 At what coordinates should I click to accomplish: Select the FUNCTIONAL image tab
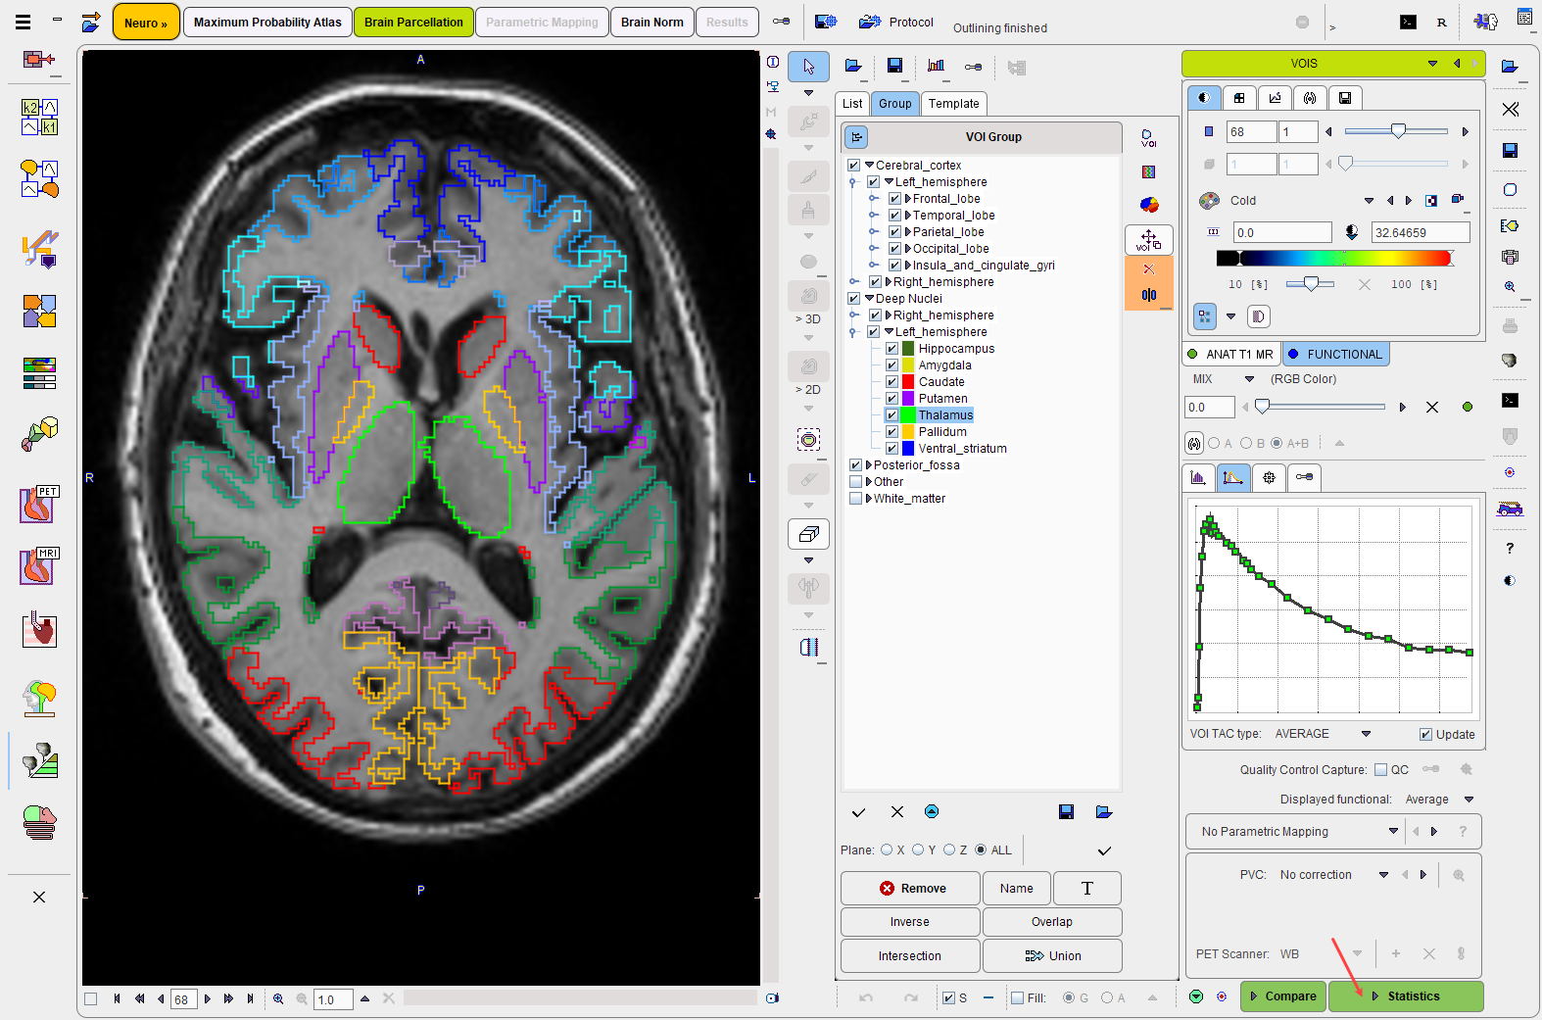1335,355
